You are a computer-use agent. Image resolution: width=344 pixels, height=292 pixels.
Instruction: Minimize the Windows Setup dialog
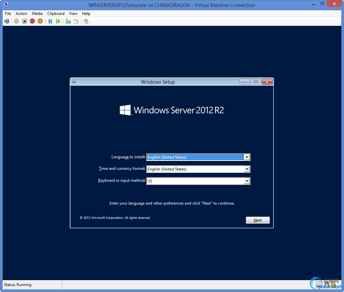coord(245,82)
